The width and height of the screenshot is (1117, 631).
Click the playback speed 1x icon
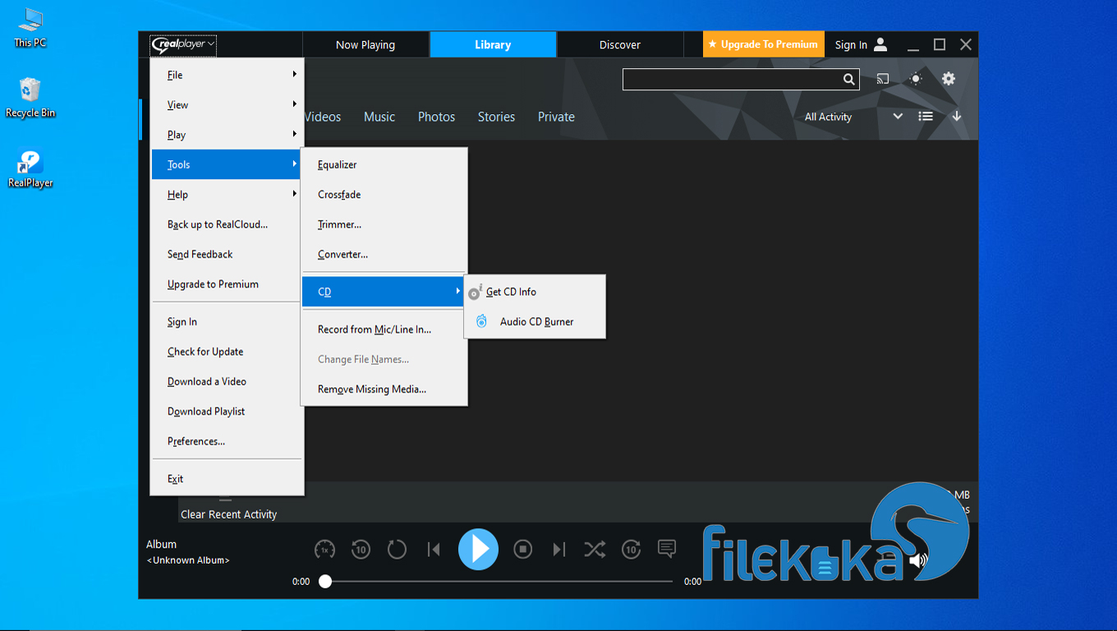tap(325, 550)
